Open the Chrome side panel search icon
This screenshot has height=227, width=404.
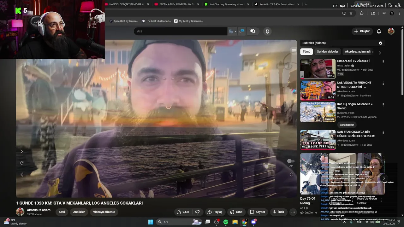coord(373,13)
